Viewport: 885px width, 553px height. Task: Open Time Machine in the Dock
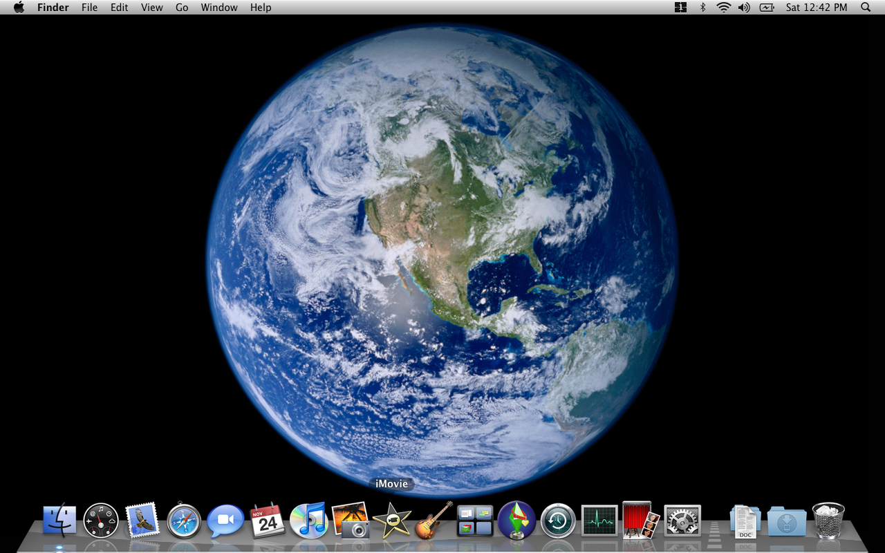[558, 521]
